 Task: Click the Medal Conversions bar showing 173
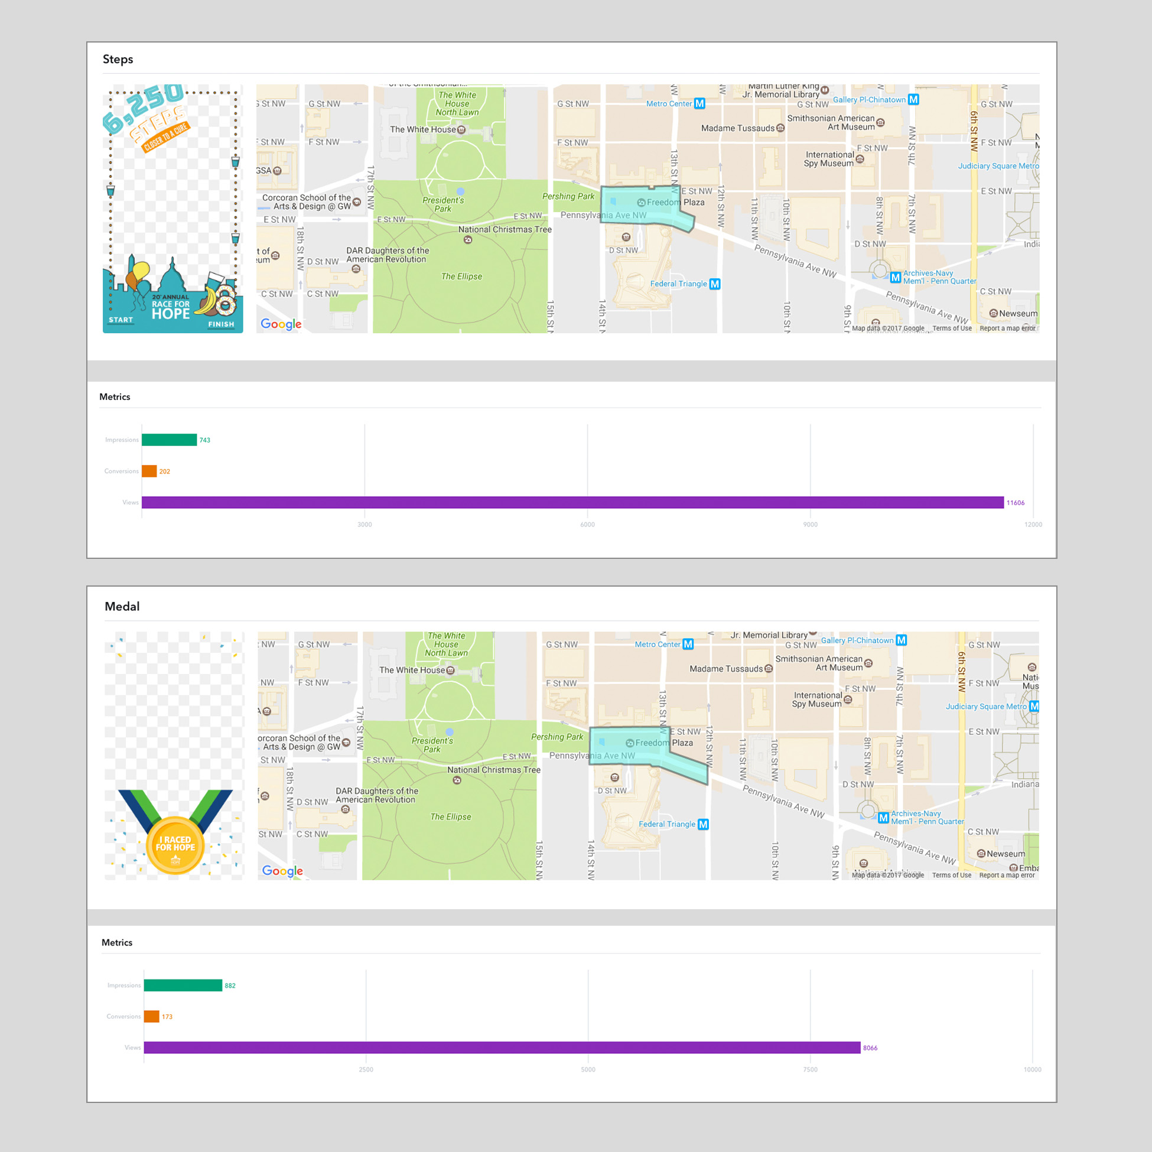151,1017
